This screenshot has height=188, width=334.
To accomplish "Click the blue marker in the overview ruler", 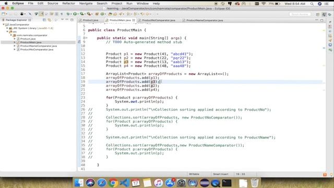I will pyautogui.click(x=324, y=48).
